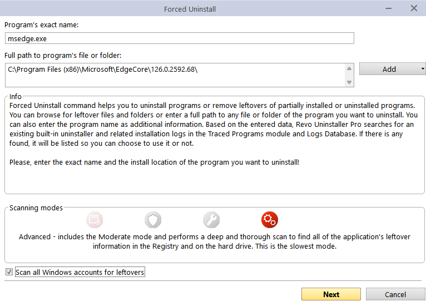Click the "Program's exact name" label
Viewport: 426px width, 306px height.
42,25
